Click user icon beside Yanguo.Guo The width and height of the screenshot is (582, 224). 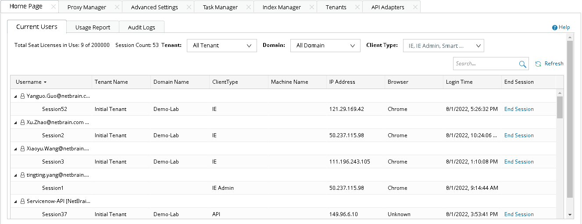(22, 96)
